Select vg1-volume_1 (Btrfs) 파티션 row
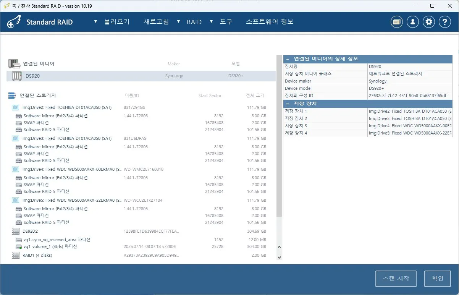The image size is (459, 295). (x=141, y=247)
